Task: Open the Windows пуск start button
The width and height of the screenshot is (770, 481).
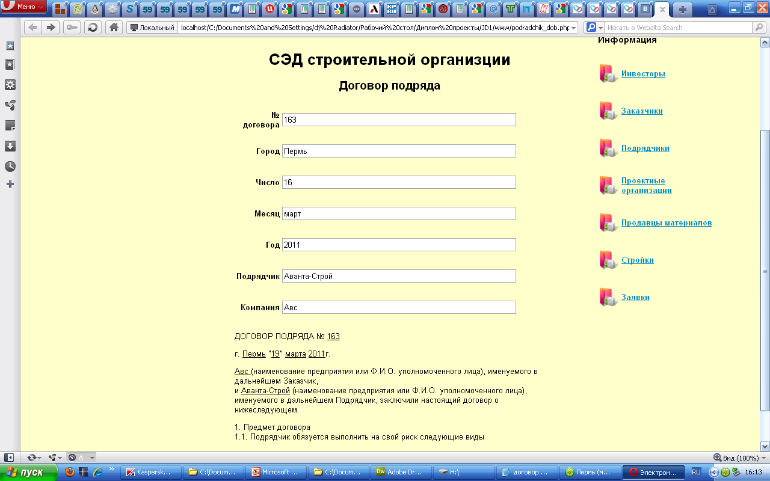Action: coord(29,472)
